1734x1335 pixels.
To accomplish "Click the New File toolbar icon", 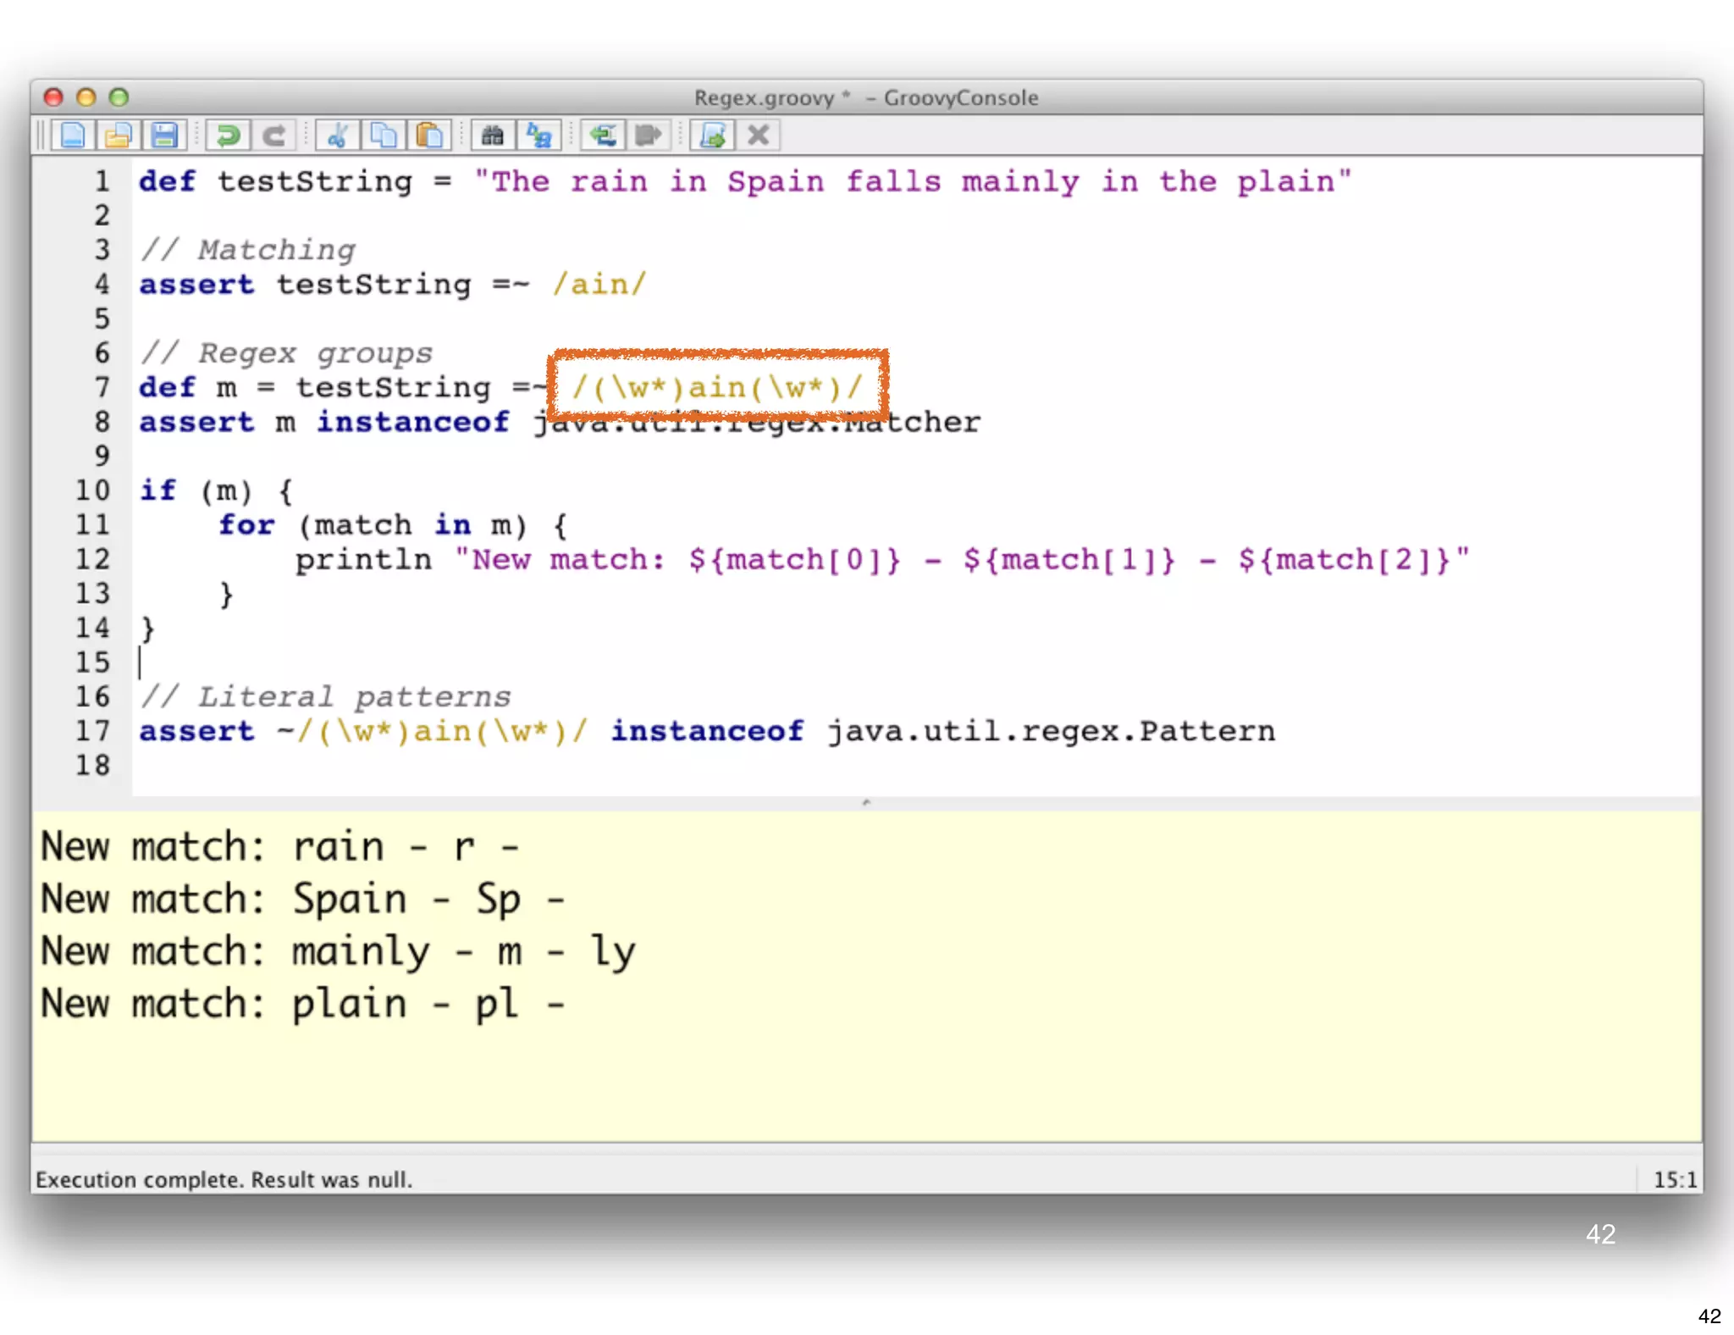I will coord(73,136).
